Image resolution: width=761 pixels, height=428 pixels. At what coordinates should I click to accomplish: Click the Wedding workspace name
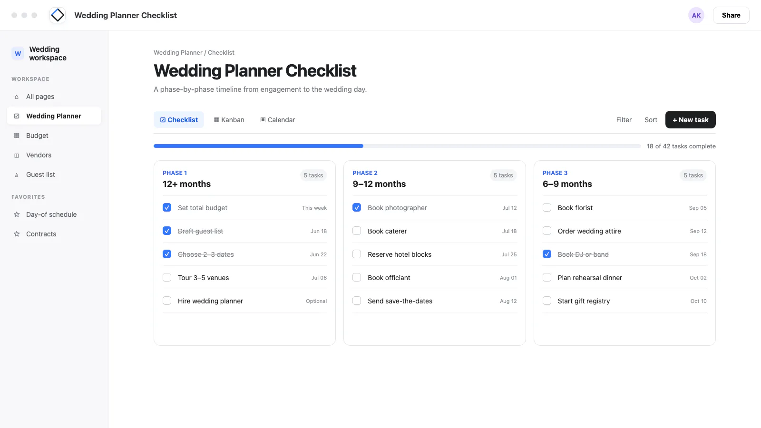click(48, 54)
